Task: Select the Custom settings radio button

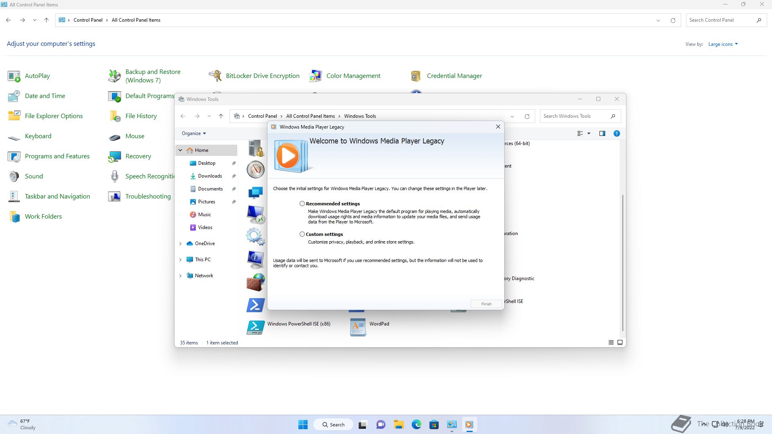Action: coord(302,234)
